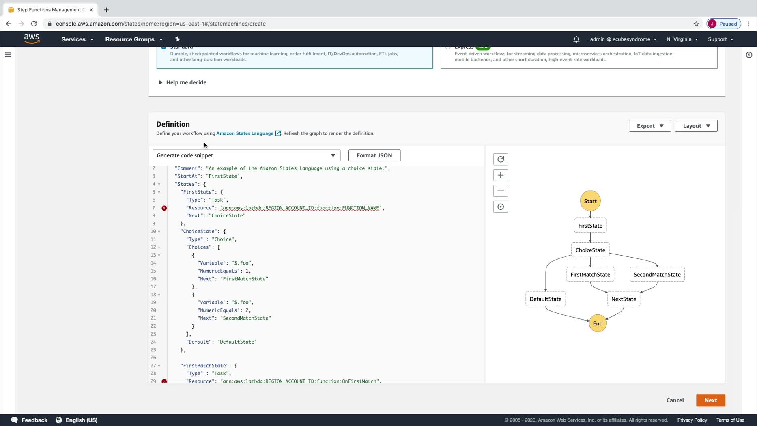Reload the browser page
This screenshot has height=426, width=757.
34,24
